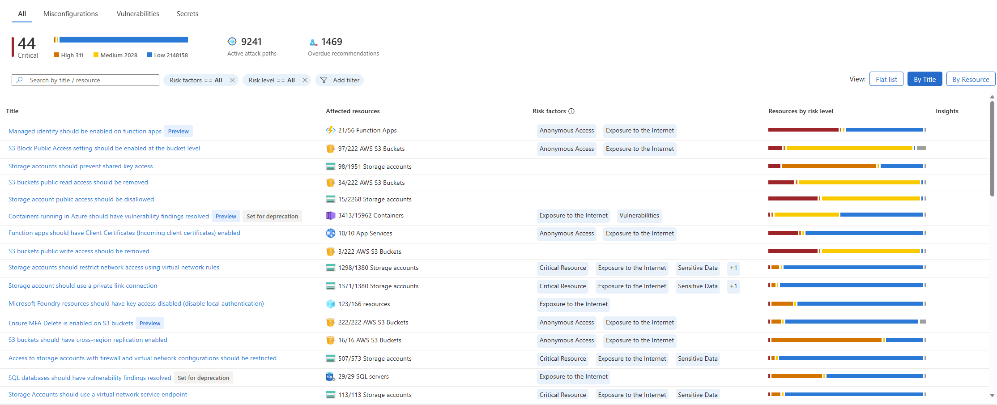Image resolution: width=997 pixels, height=405 pixels.
Task: Click the storage icon beside 1371/1380 Storage accounts
Action: click(331, 286)
